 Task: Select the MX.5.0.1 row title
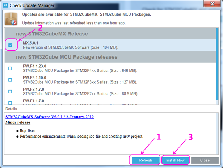tap(30, 43)
